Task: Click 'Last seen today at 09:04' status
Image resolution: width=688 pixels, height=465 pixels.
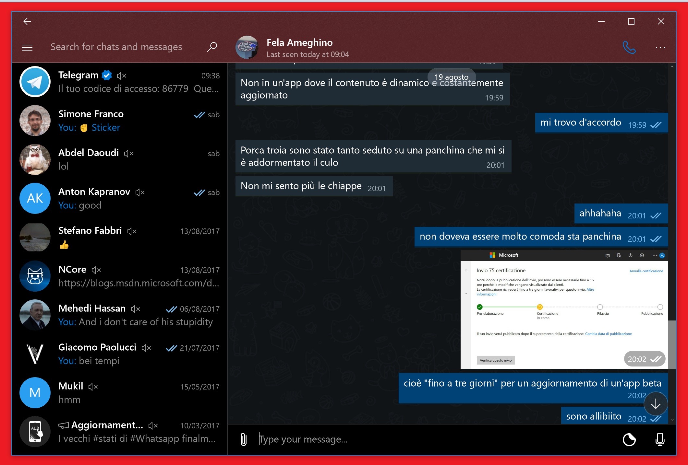Action: point(308,54)
